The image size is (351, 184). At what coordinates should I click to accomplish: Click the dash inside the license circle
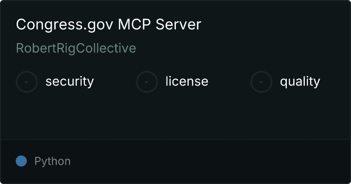tap(146, 82)
